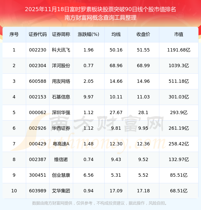Click market value 511.18亿
The width and height of the screenshot is (201, 210).
179,81
